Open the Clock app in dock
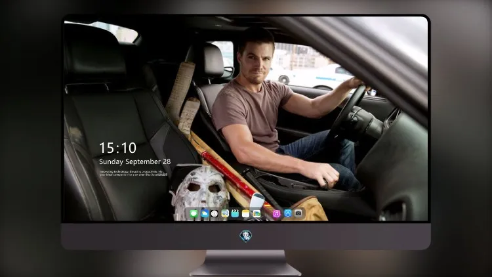 point(215,214)
